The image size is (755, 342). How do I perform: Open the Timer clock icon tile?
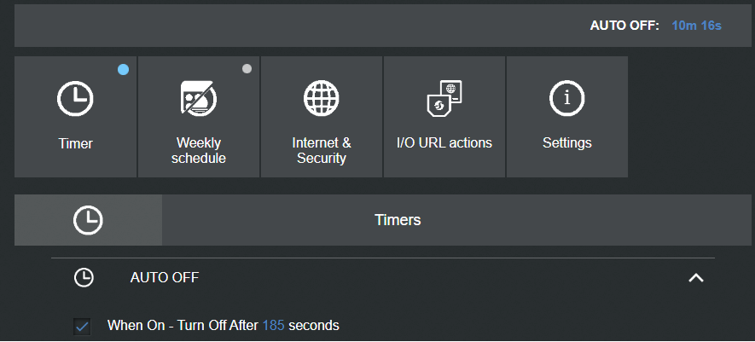76,99
